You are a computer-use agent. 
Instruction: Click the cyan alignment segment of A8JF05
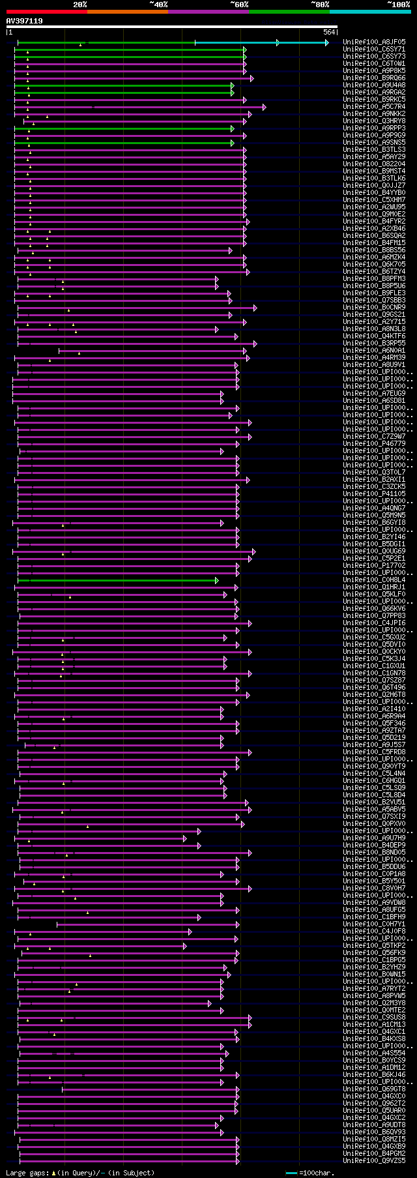tap(261, 42)
